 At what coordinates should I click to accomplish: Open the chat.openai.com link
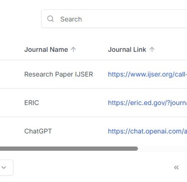[x=147, y=131]
